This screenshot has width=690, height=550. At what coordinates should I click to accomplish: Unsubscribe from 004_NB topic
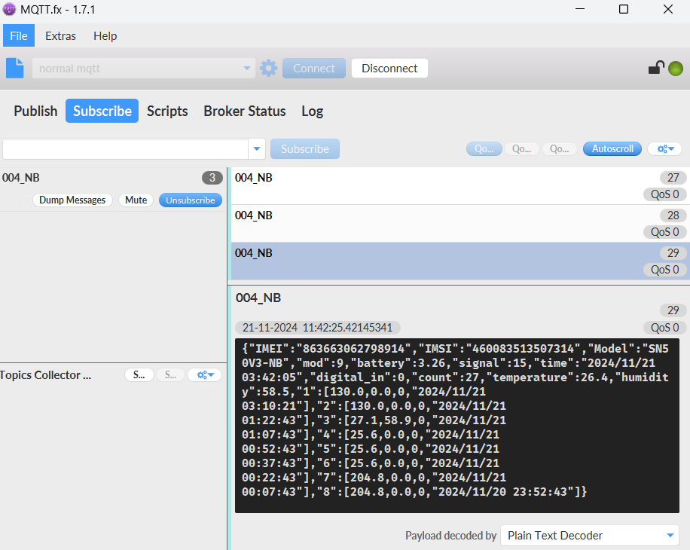tap(190, 200)
